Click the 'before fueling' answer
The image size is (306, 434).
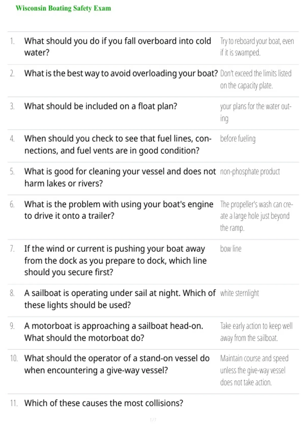coord(238,139)
